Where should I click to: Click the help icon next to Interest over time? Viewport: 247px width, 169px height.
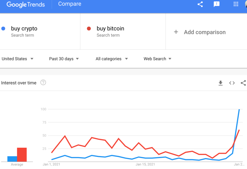(43, 83)
